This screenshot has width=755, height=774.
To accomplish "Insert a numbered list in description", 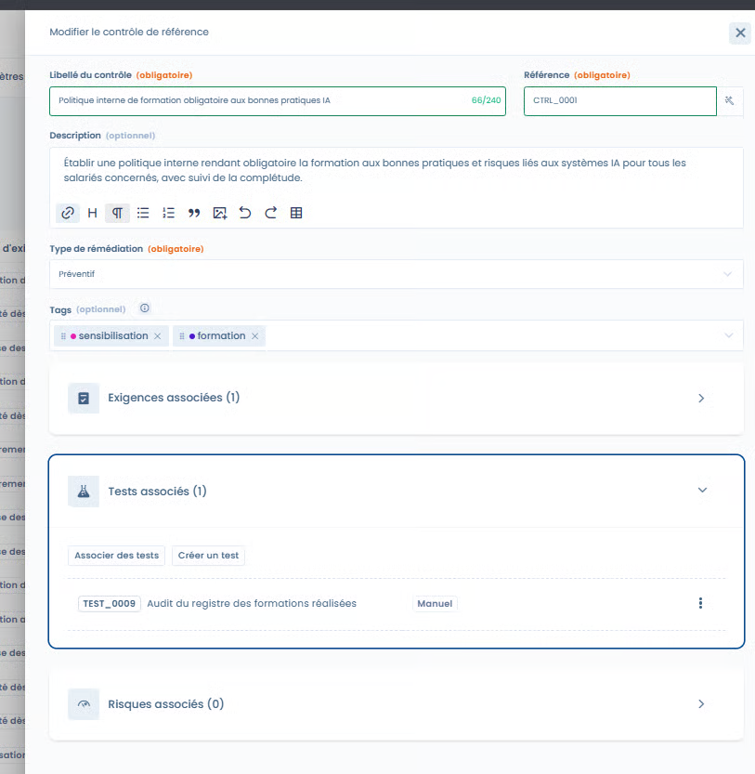I will point(168,213).
